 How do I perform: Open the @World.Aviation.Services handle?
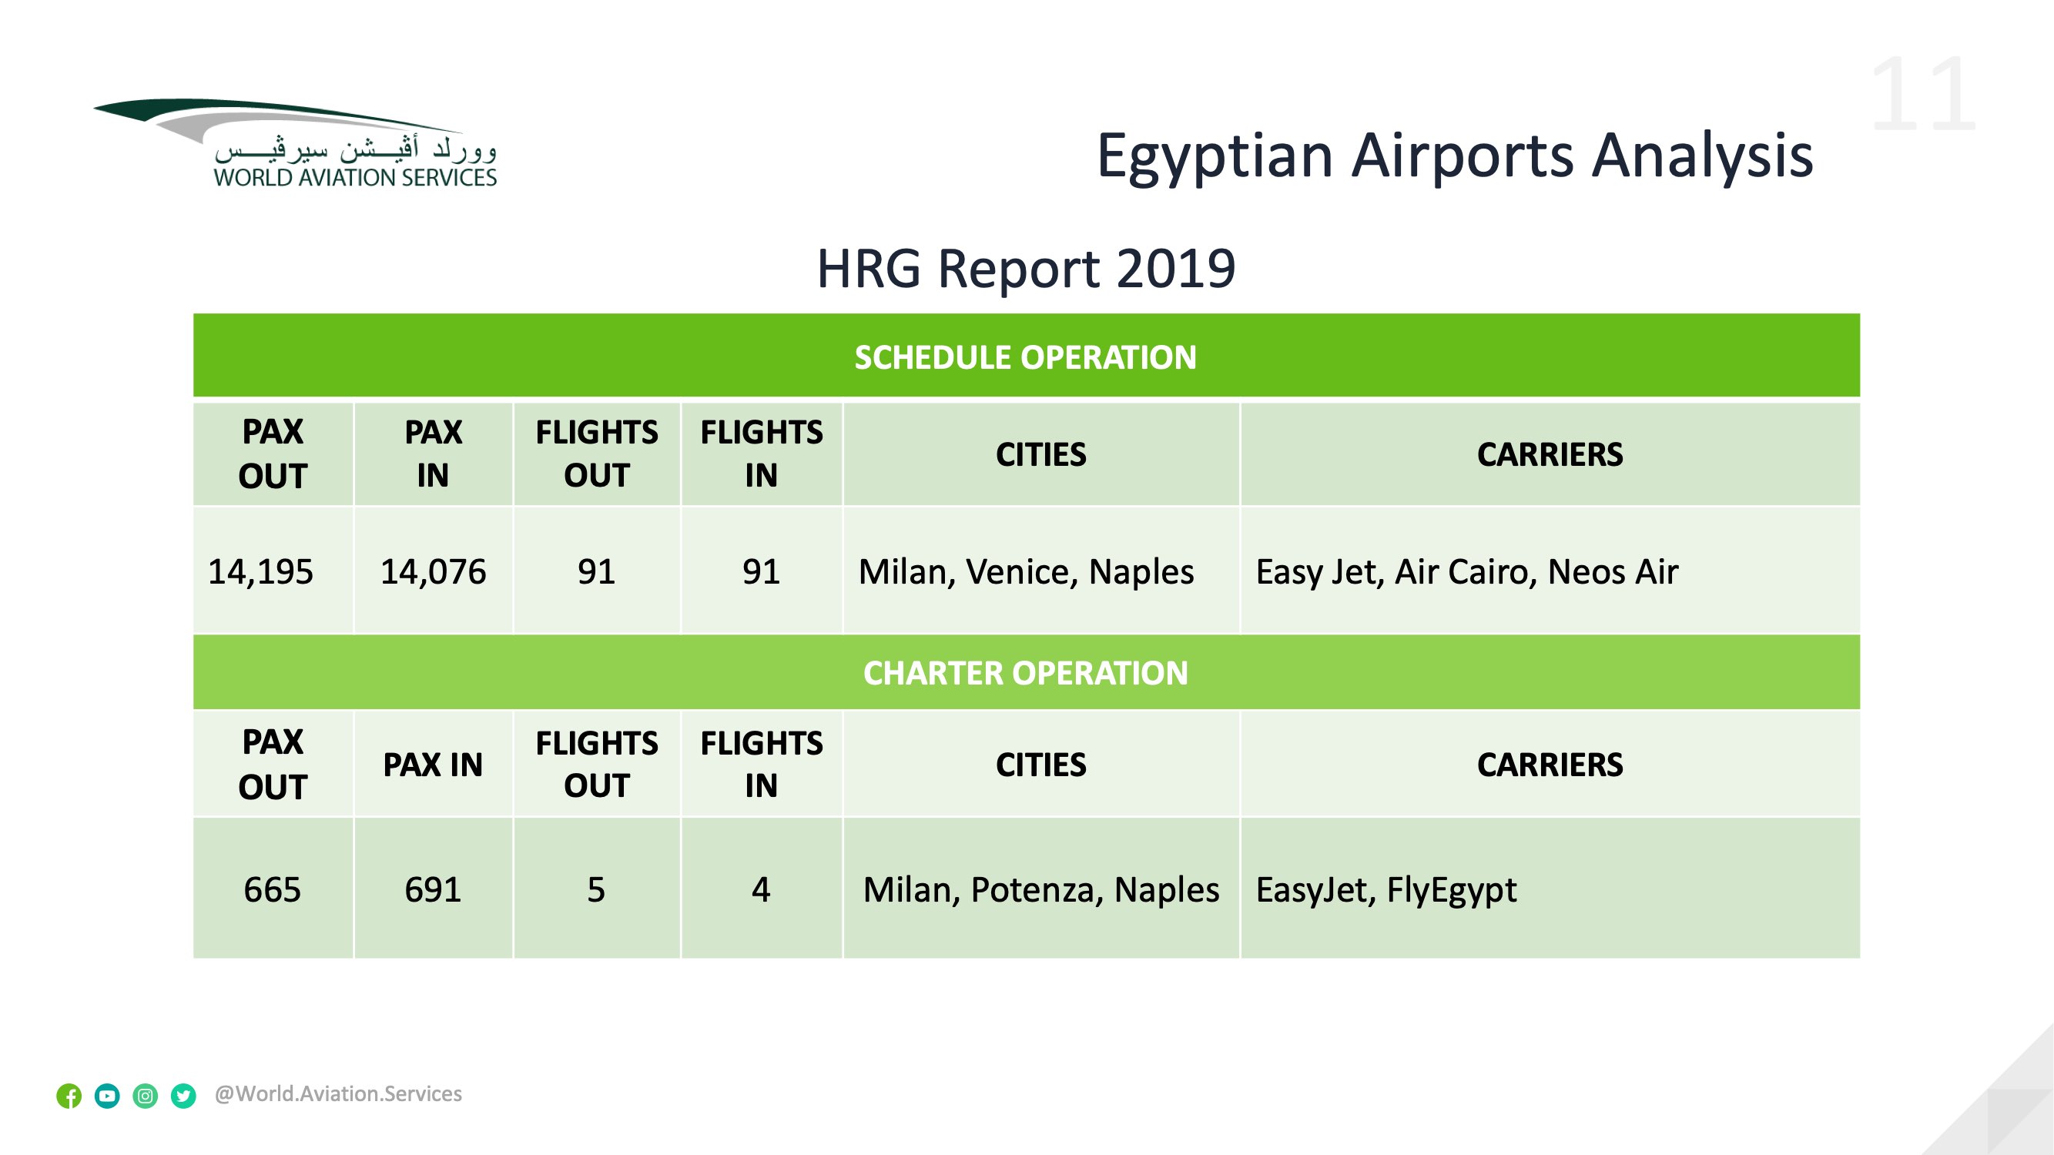338,1093
